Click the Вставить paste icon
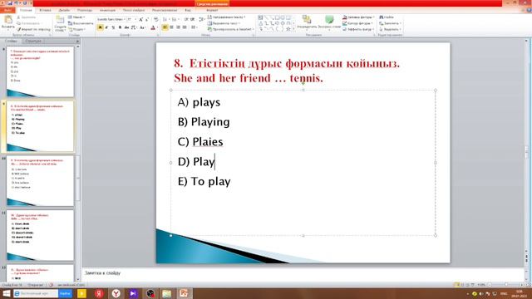This screenshot has height=299, width=532. (7, 20)
